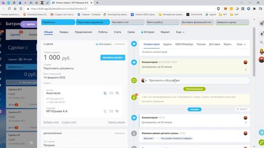This screenshot has width=264, height=148.
Task: Open menu arrow on today's 18:34 comment
Action: [246, 123]
